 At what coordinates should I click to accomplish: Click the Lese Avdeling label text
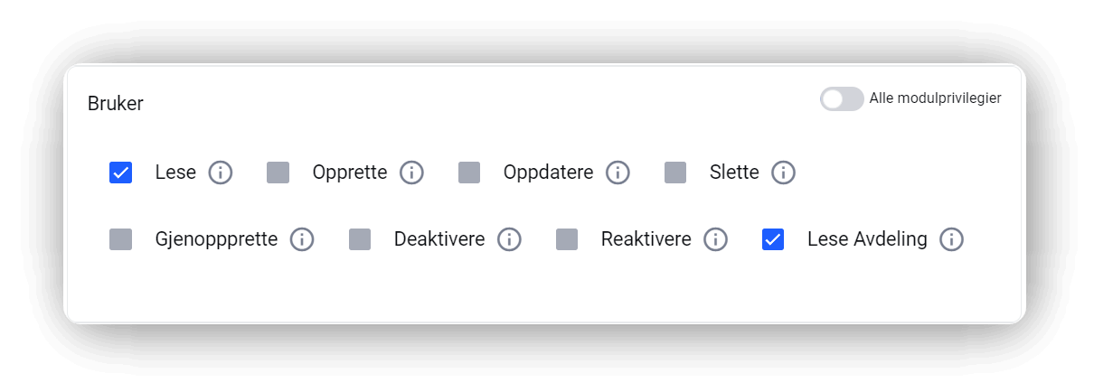click(867, 239)
